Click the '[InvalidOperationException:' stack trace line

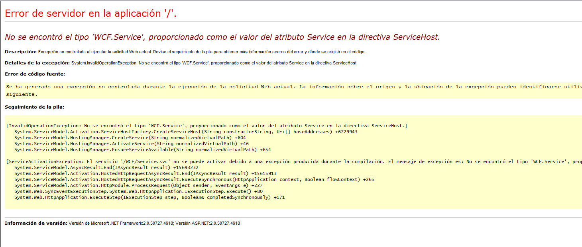(207, 126)
